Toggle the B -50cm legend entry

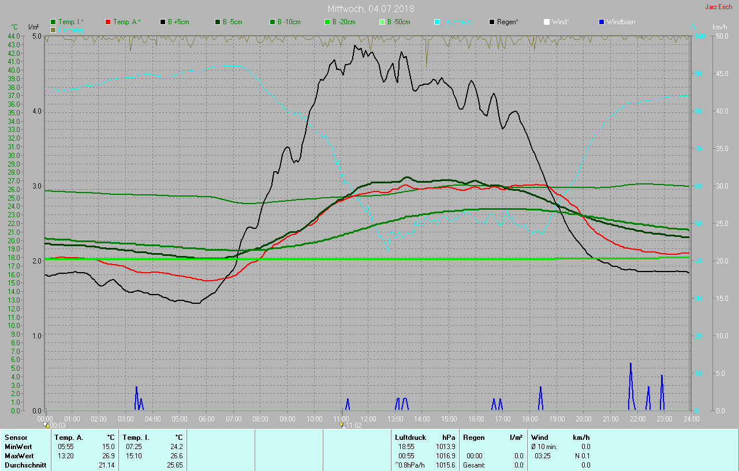(382, 22)
